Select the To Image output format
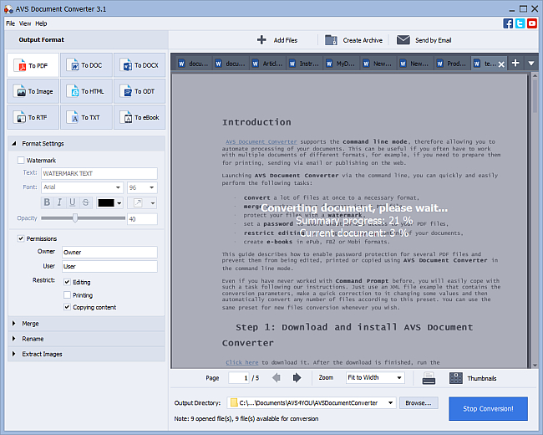 [33, 91]
